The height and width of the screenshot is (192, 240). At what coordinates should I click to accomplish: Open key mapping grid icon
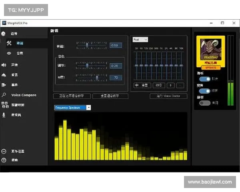coord(5,105)
